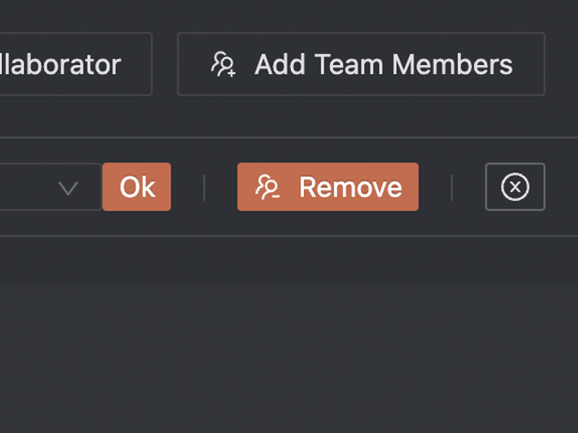Confirm the selection with Ok

click(x=137, y=187)
